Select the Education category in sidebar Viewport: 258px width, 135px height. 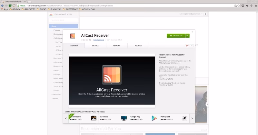tap(58, 62)
